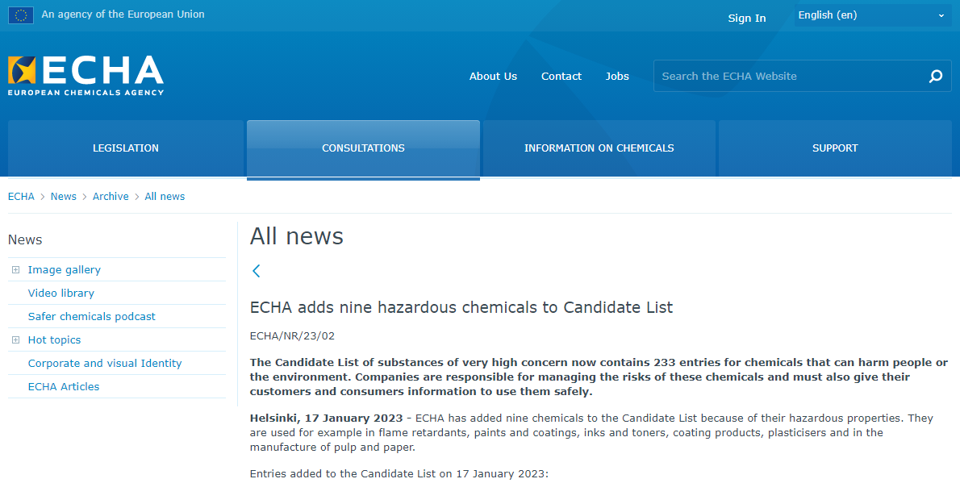Click into the ECHA website search field
This screenshot has width=960, height=483.
(787, 77)
